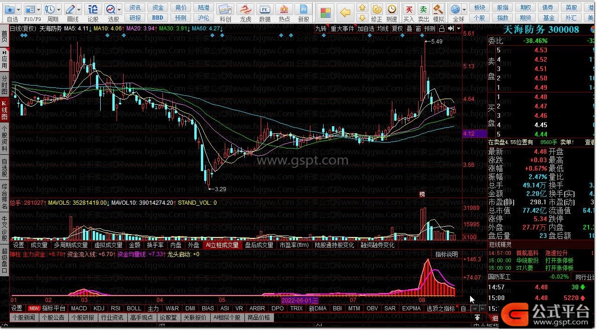Click the yellow up arrow icon

[362, 8]
